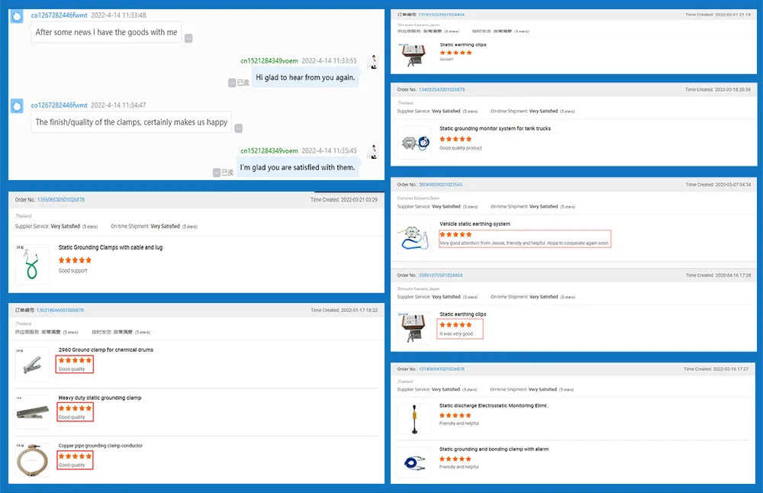Click the ellipsis icon after "The finish/quality" bubble
This screenshot has width=763, height=493.
238,128
